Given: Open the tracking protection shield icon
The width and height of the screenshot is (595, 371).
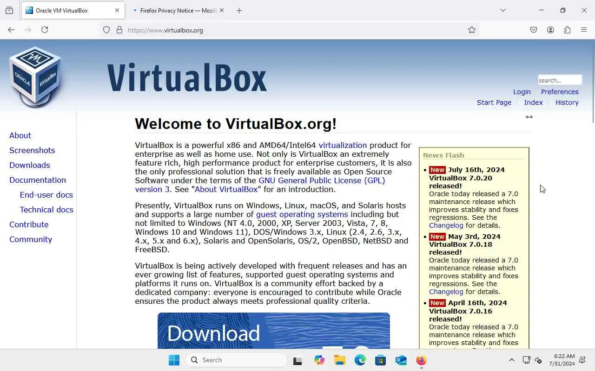Looking at the screenshot, I should pos(106,30).
